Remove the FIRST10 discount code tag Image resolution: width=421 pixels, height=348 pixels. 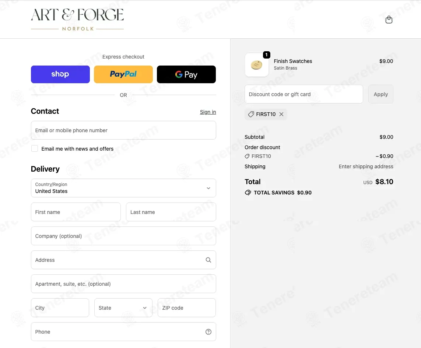[x=281, y=114]
